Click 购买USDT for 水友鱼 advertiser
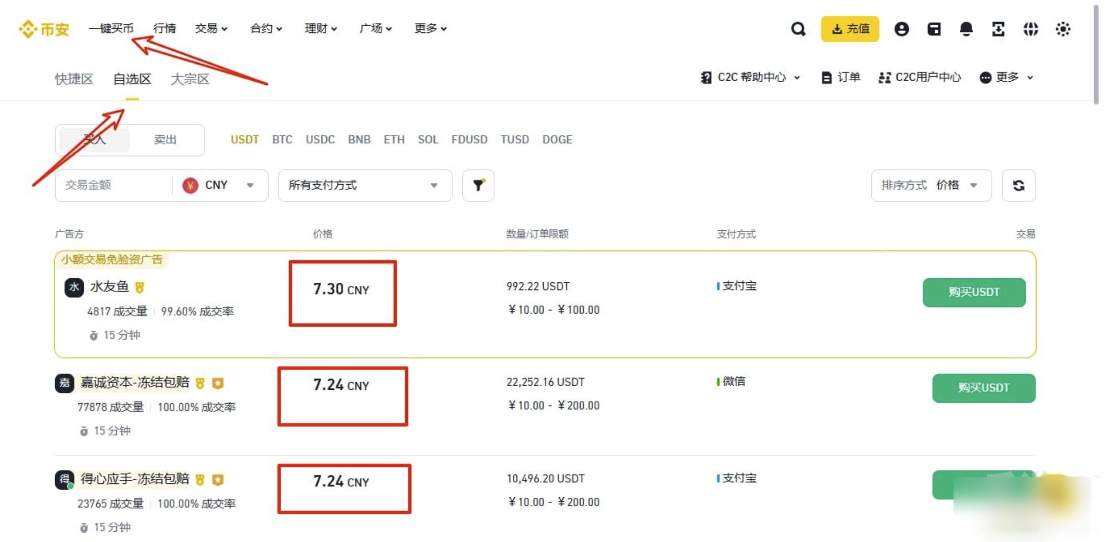 [973, 292]
